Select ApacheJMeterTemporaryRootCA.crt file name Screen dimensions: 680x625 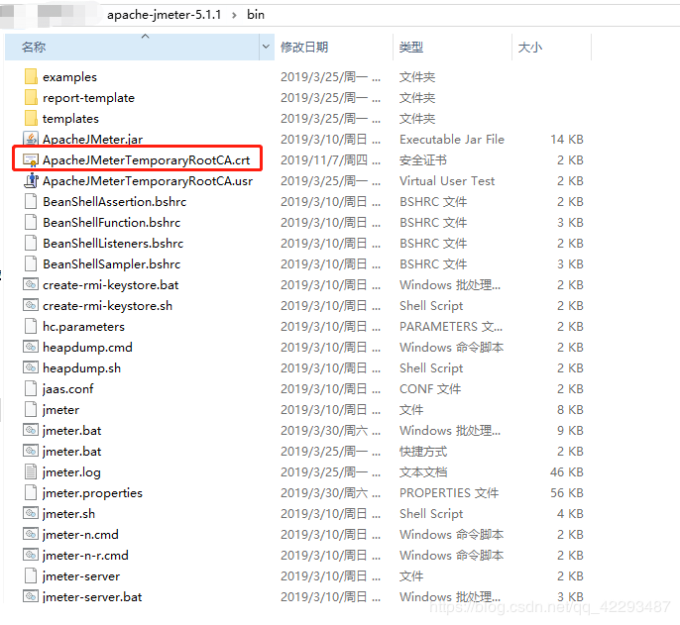coord(146,160)
